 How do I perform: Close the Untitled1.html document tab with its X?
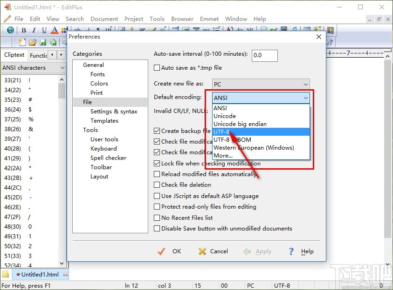pos(65,274)
